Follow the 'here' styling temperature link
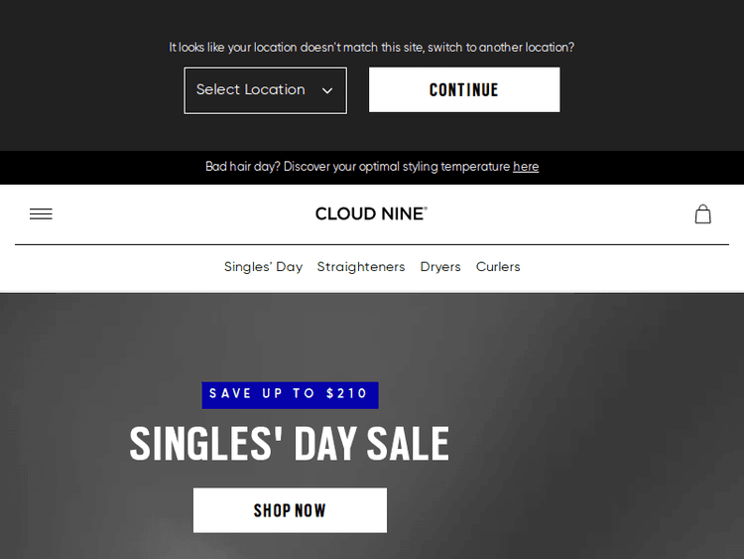The width and height of the screenshot is (744, 559). pos(526,167)
